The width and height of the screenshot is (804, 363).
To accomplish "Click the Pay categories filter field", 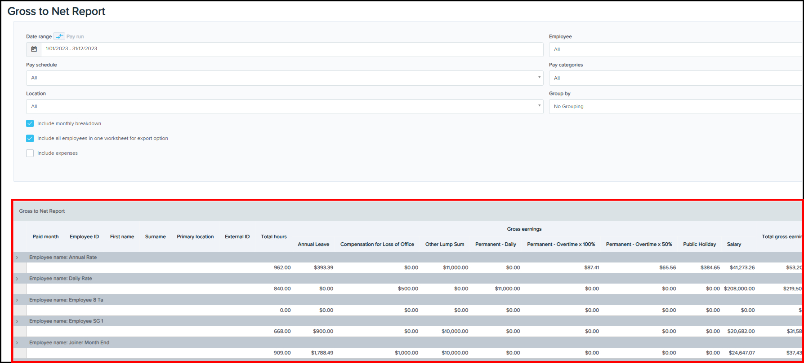I will coord(674,78).
